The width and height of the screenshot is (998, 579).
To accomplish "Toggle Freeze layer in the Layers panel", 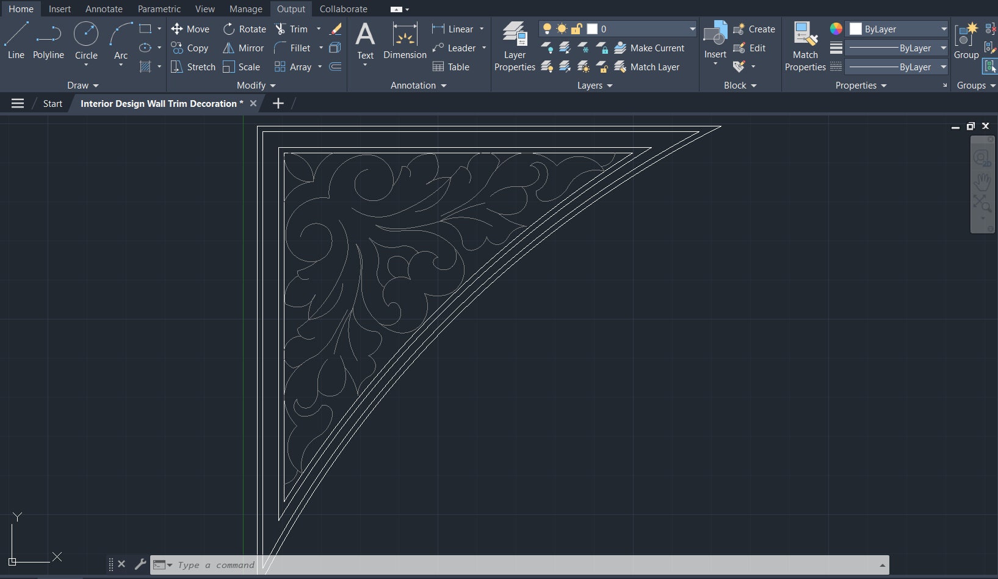I will click(x=561, y=28).
